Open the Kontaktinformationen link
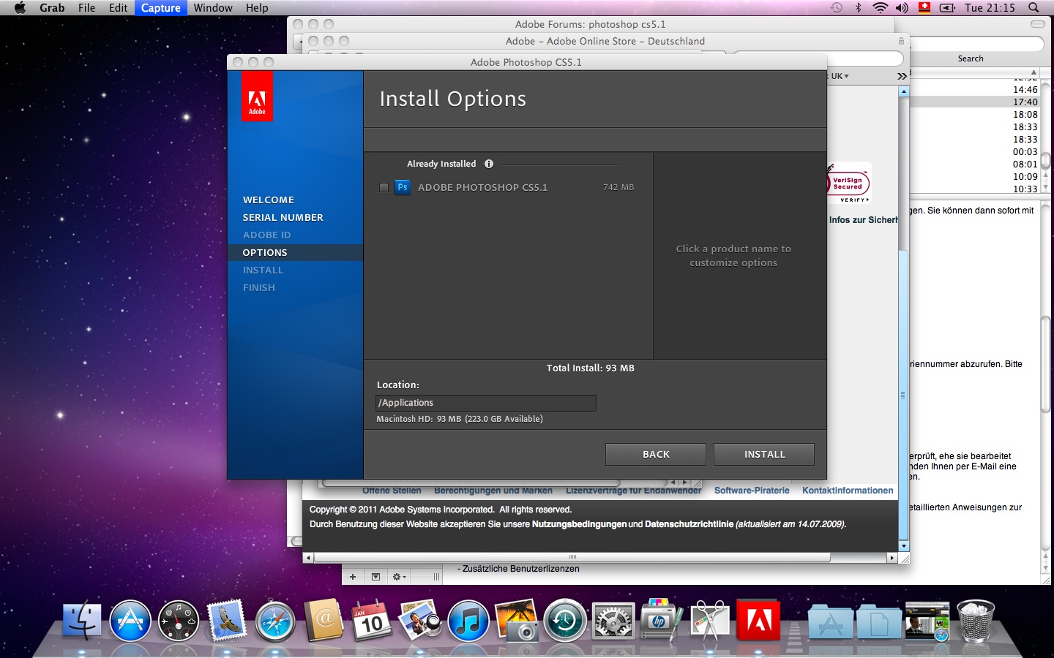This screenshot has height=658, width=1054. (x=848, y=491)
